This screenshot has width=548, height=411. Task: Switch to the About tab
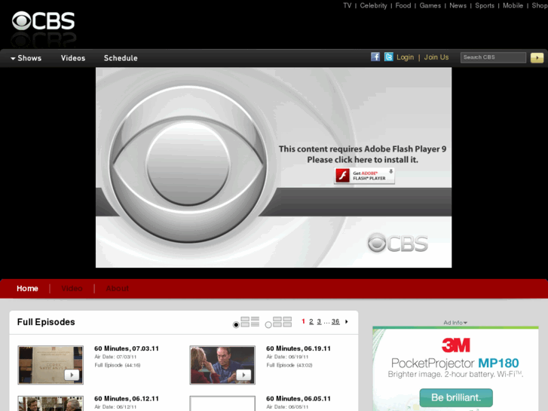point(117,289)
